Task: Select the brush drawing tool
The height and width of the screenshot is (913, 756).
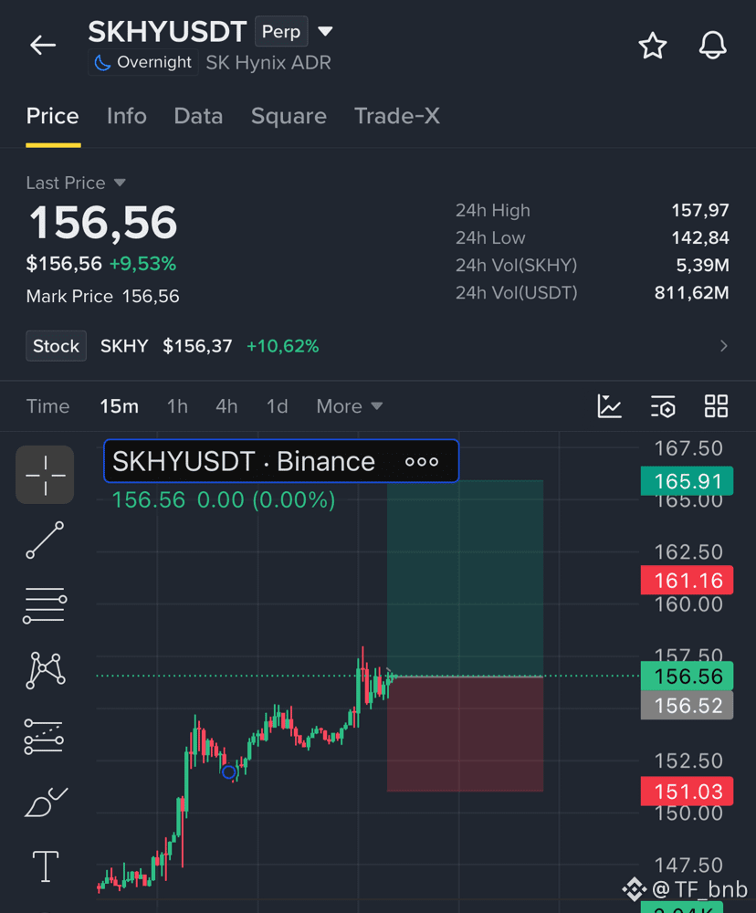Action: pos(46,803)
